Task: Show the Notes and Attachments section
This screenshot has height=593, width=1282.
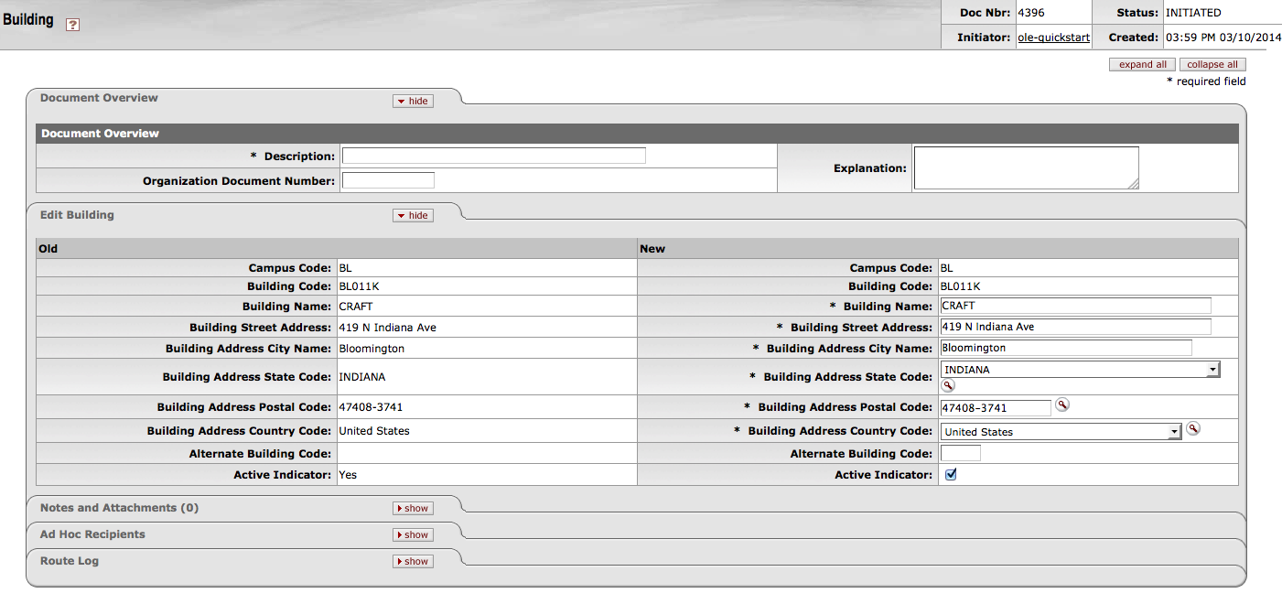Action: point(412,508)
